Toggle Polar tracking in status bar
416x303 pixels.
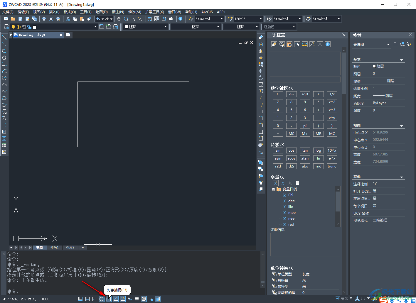[x=101, y=299]
